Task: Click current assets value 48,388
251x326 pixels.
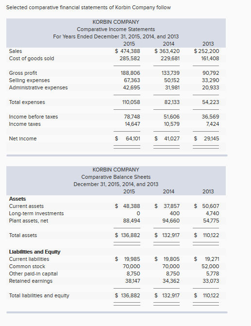Action: click(132, 206)
